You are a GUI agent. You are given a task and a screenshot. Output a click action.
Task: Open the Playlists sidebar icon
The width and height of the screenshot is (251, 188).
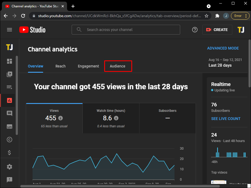click(x=9, y=87)
